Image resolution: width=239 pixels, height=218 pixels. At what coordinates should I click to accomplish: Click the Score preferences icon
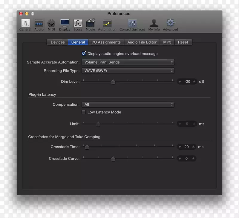point(78,24)
